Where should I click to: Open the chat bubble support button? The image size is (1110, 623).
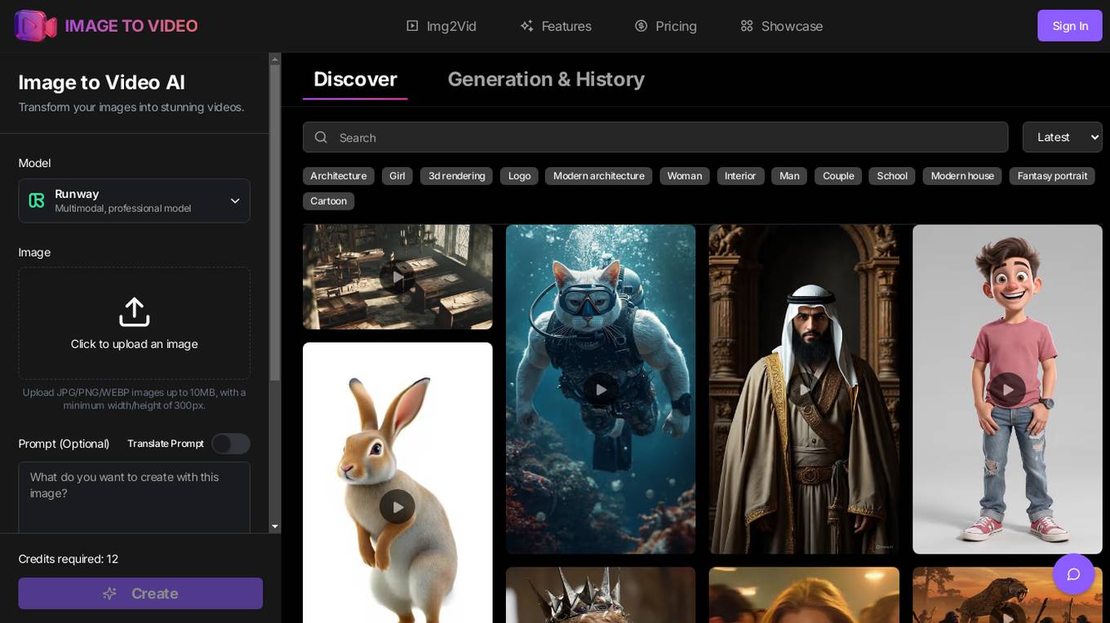tap(1073, 574)
